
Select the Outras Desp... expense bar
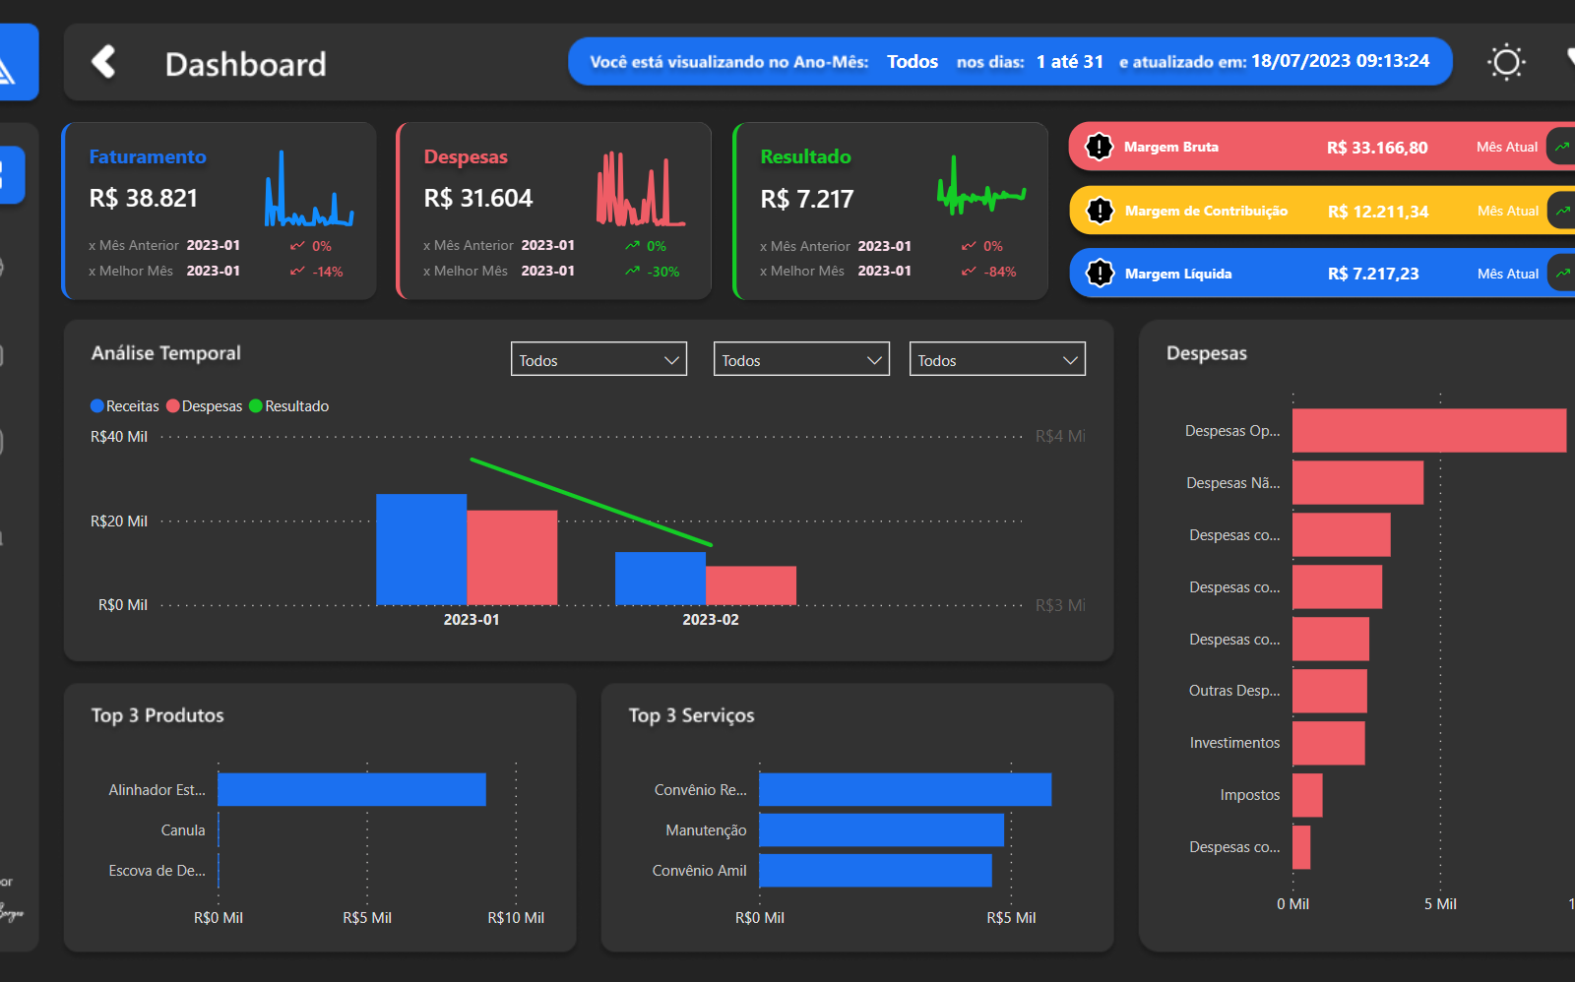click(x=1330, y=691)
